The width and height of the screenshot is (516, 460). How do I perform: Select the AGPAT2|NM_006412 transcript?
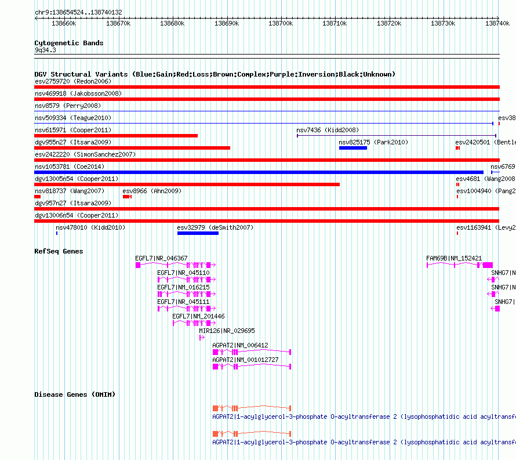(252, 352)
